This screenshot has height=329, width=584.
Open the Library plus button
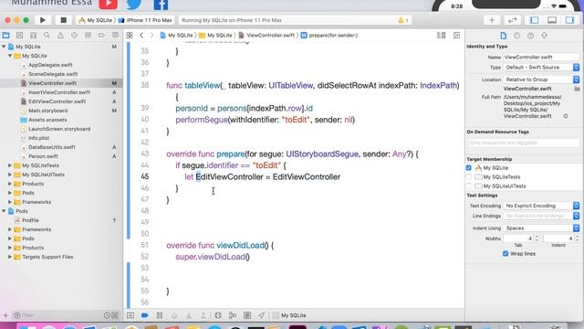coord(492,20)
